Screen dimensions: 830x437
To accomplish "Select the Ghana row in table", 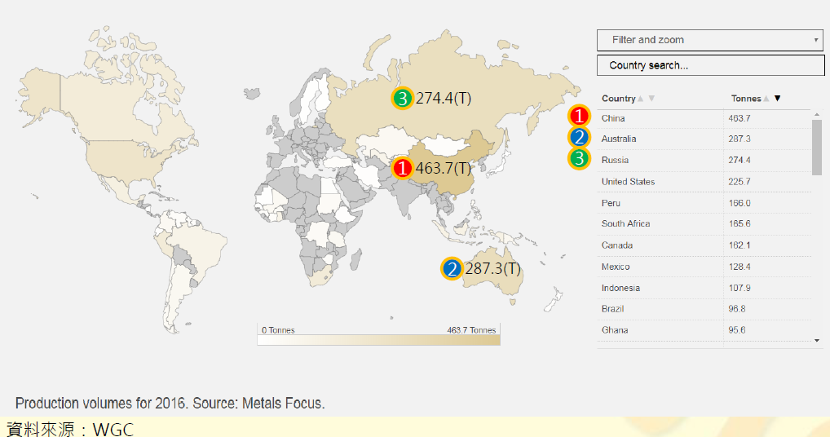I will coord(704,330).
